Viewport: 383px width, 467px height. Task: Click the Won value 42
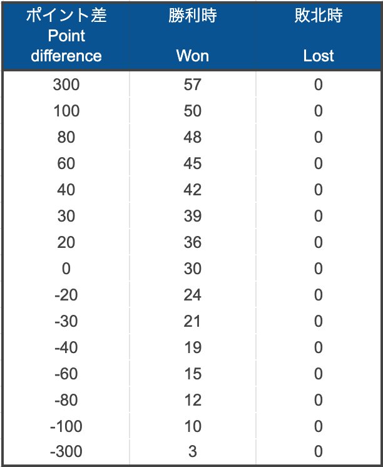(193, 190)
